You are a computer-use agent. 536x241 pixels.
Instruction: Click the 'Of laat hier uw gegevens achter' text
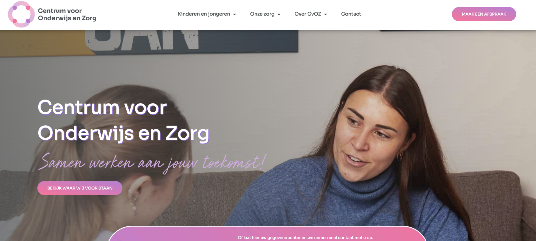tap(305, 238)
